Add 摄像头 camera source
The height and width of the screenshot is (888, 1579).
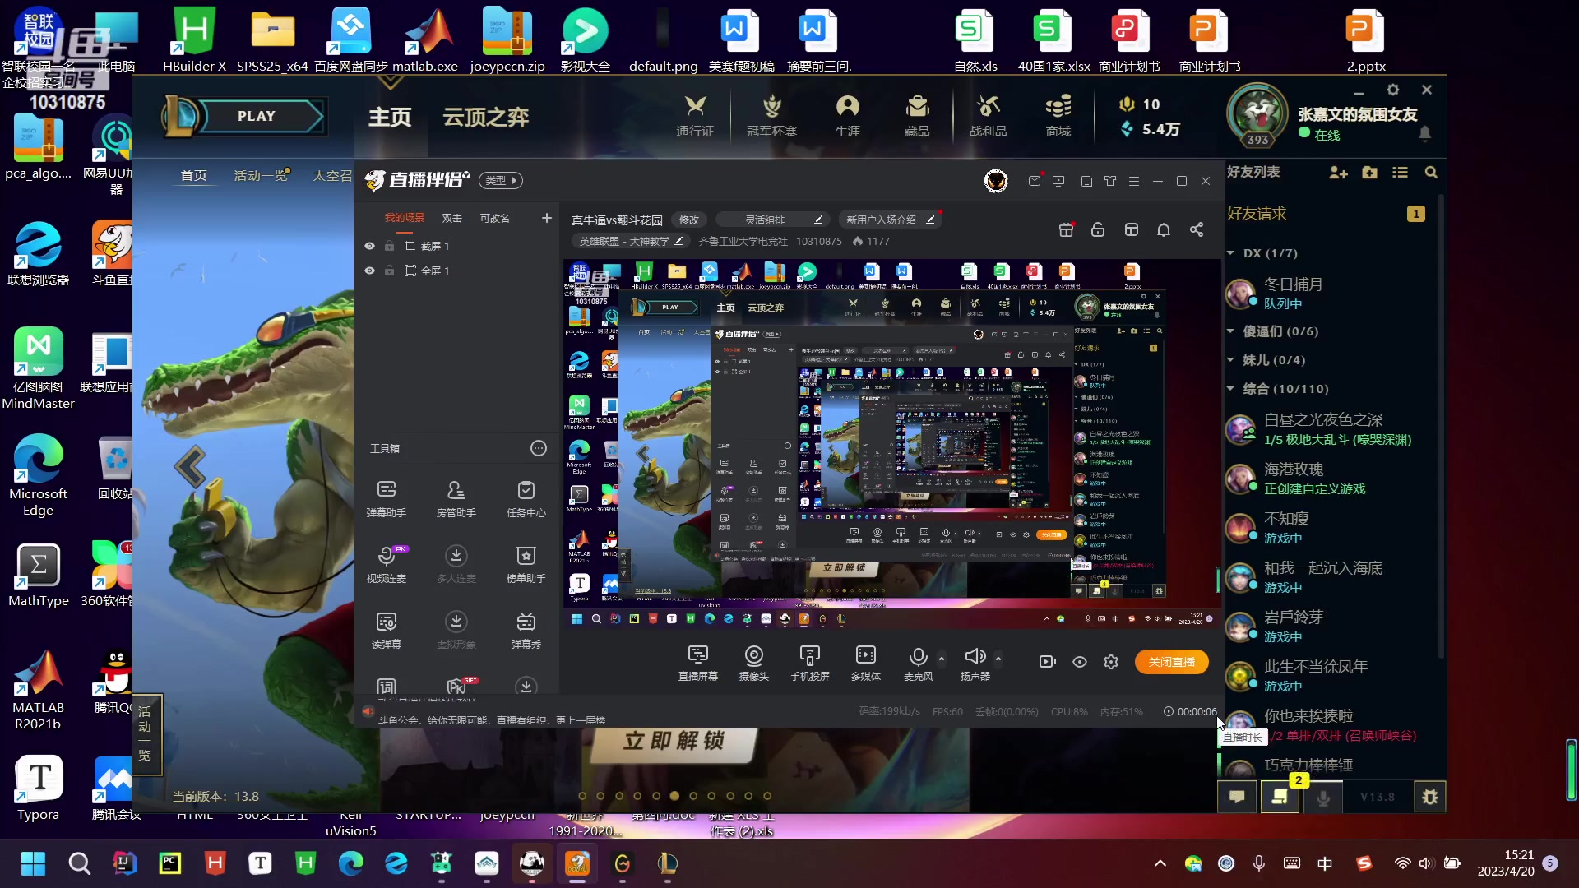point(754,663)
